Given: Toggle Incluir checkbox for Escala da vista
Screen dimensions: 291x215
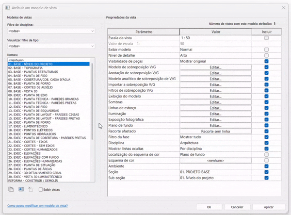Looking at the screenshot, I should (x=266, y=37).
